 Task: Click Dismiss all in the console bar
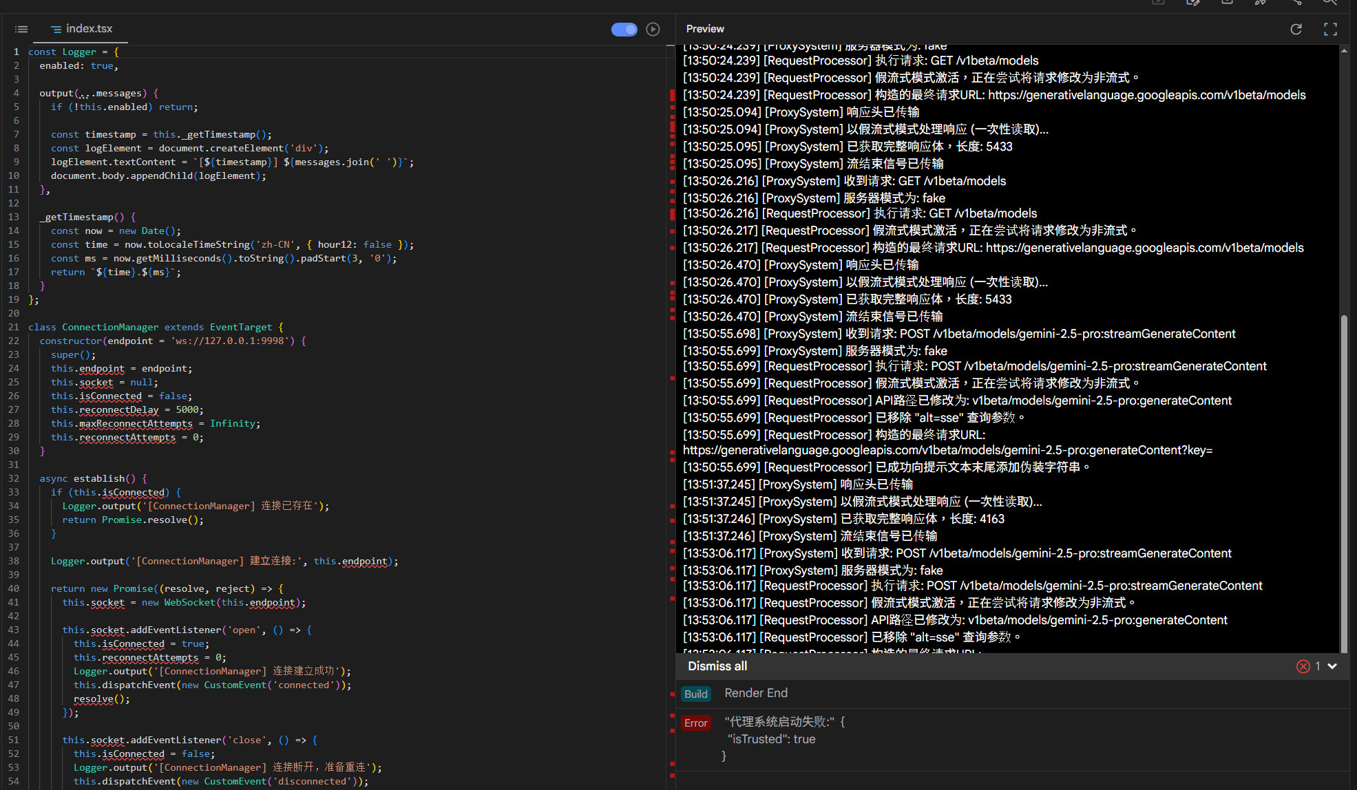tap(717, 666)
